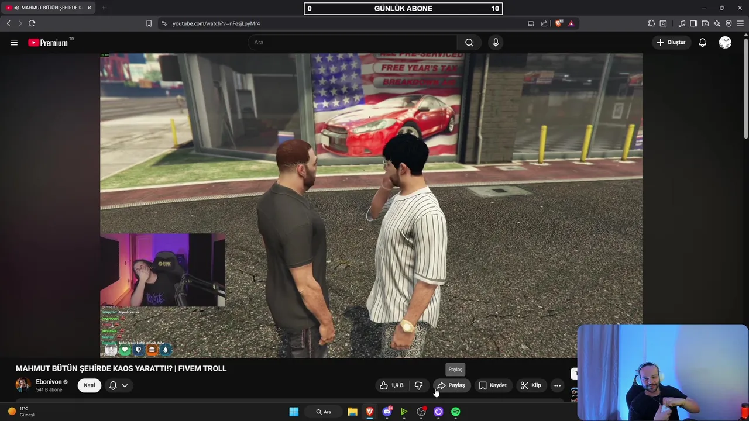Open weather widget showing 11°C Güneşli
The image size is (749, 421).
[x=22, y=412]
